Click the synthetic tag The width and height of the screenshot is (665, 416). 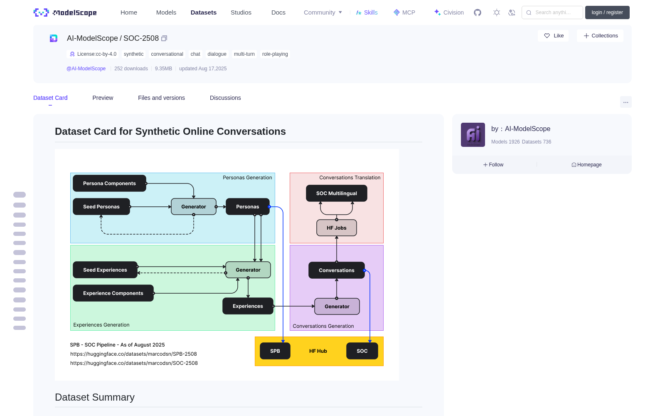click(x=133, y=54)
